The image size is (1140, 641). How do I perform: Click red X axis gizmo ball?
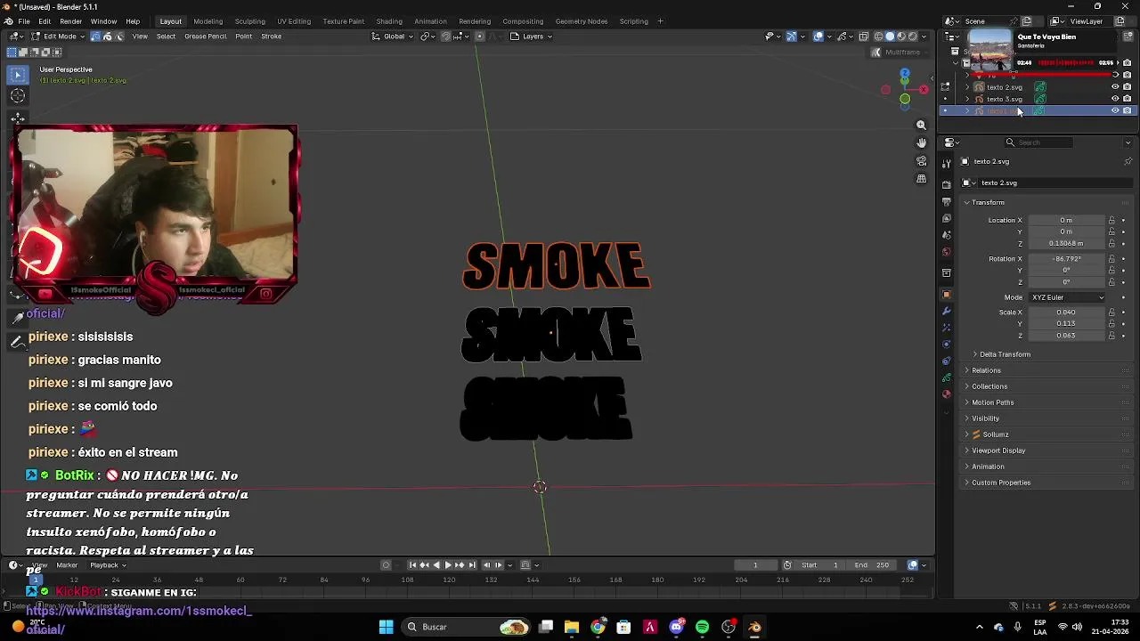pyautogui.click(x=924, y=89)
